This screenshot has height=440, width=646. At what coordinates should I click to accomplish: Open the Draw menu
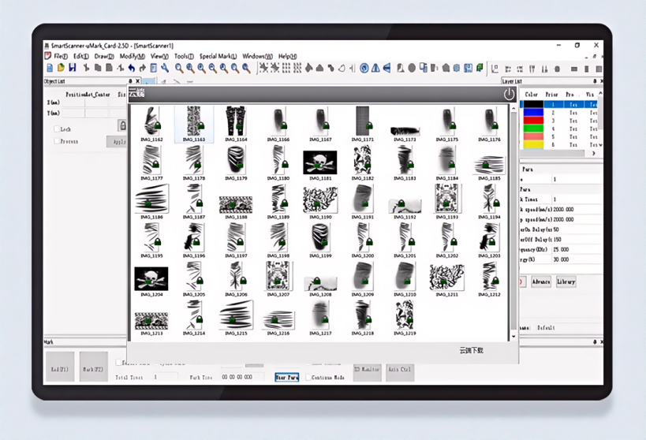pos(104,57)
